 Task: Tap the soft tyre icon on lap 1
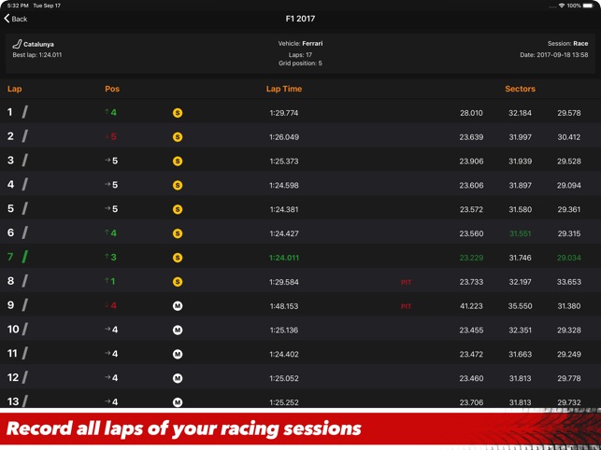[178, 113]
